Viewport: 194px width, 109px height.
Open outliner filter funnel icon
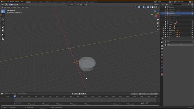pos(189,5)
